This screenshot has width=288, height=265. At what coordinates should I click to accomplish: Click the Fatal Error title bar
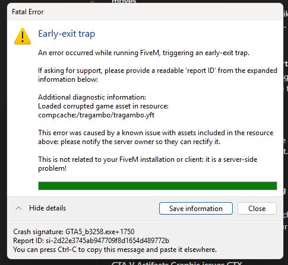click(x=145, y=12)
